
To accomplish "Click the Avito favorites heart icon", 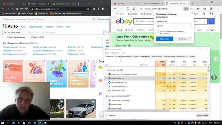I will coord(94,19).
